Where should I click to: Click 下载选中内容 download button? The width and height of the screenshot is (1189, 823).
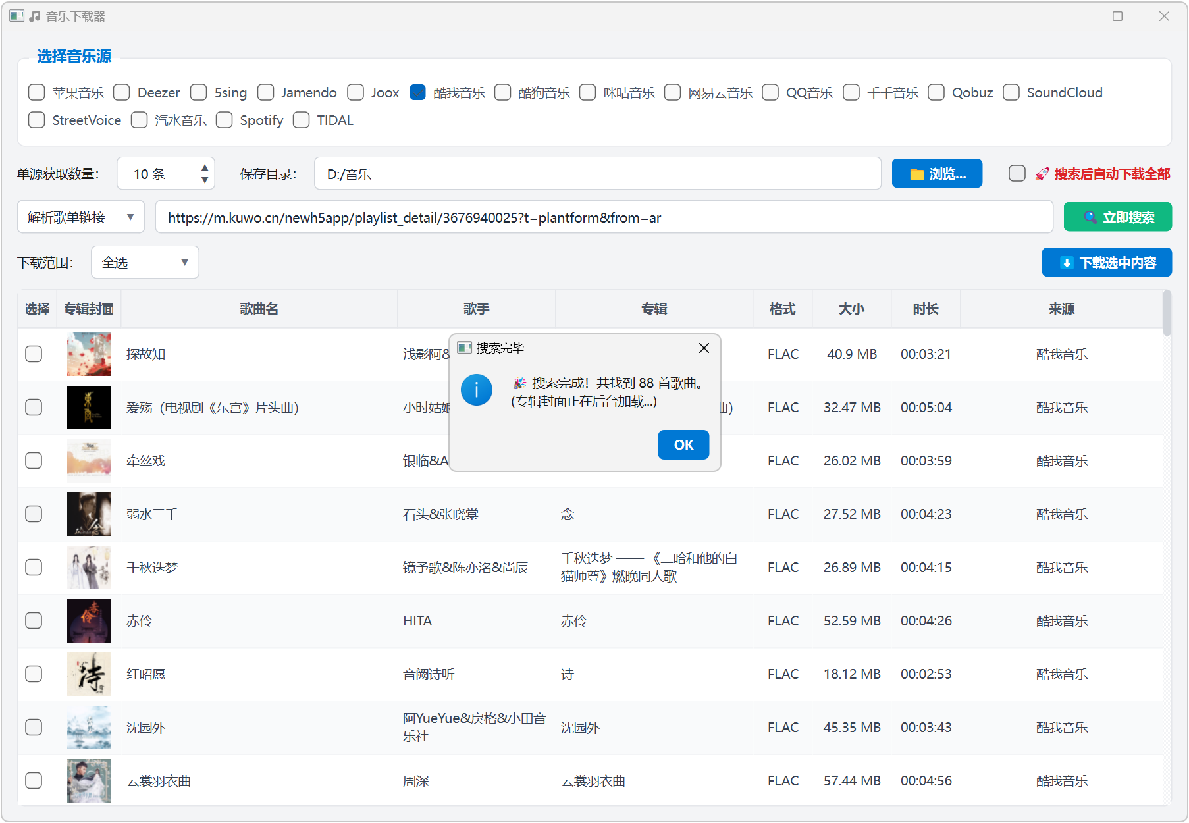coord(1107,263)
